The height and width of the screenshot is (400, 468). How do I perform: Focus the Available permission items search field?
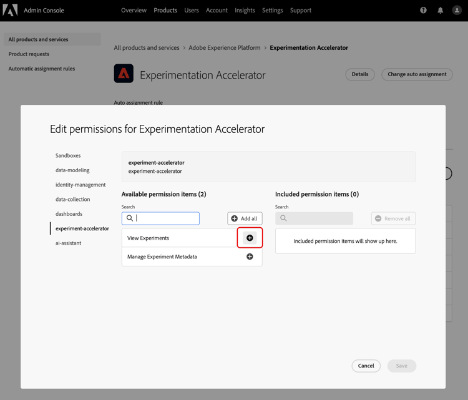tap(160, 218)
